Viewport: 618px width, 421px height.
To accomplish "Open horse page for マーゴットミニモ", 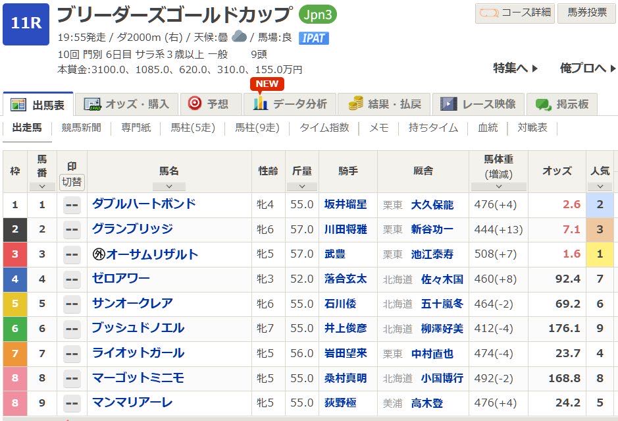I will (x=138, y=378).
